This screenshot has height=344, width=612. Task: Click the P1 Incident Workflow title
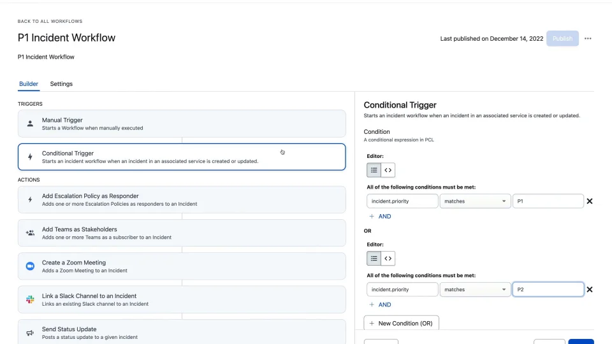tap(66, 38)
